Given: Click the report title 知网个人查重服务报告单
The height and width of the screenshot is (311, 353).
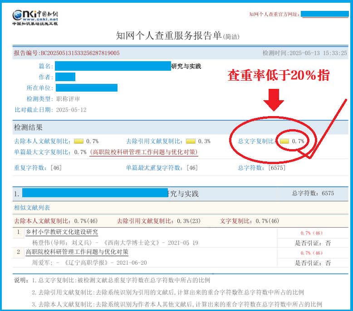Looking at the screenshot, I should coord(169,36).
